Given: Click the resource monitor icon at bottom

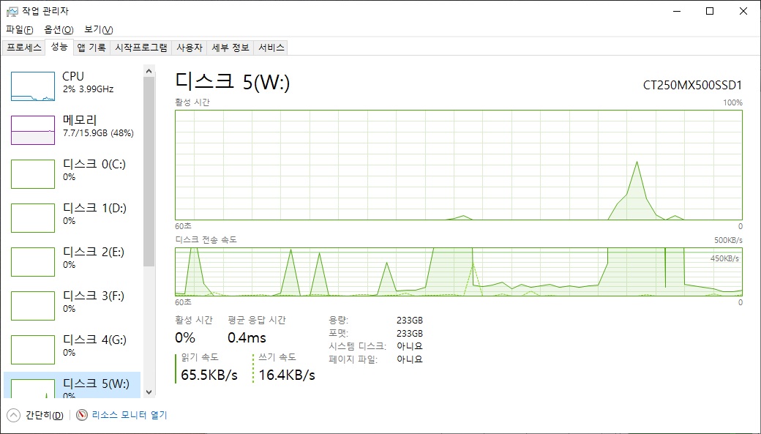Looking at the screenshot, I should tap(82, 415).
